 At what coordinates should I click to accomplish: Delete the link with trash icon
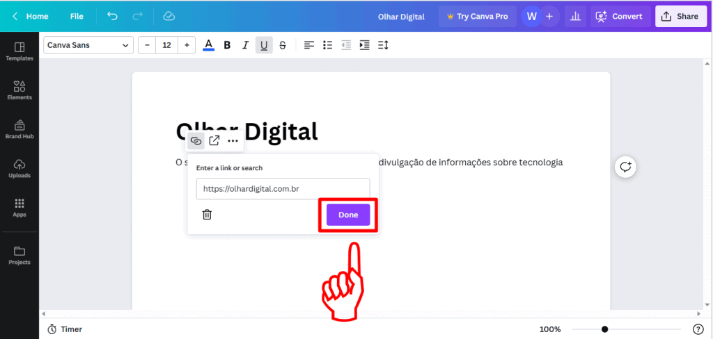(x=207, y=215)
